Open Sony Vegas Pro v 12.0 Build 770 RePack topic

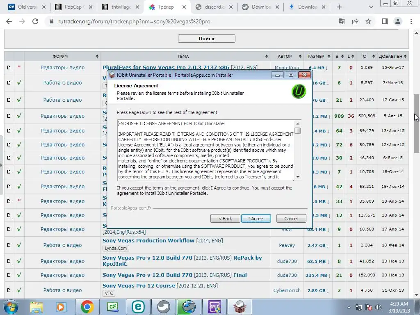[182, 261]
